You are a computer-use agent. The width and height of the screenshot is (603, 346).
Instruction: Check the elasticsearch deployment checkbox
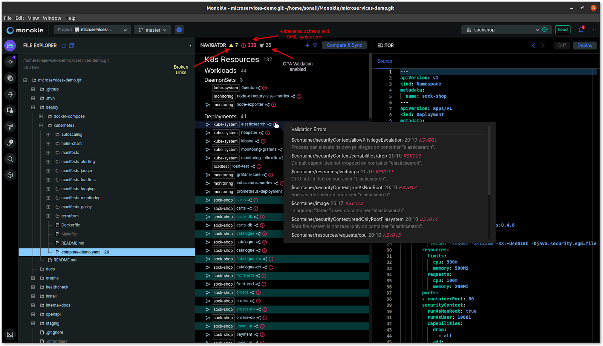coord(200,124)
